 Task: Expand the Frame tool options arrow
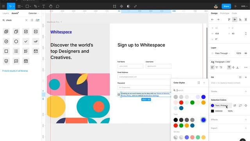pos(22,6)
